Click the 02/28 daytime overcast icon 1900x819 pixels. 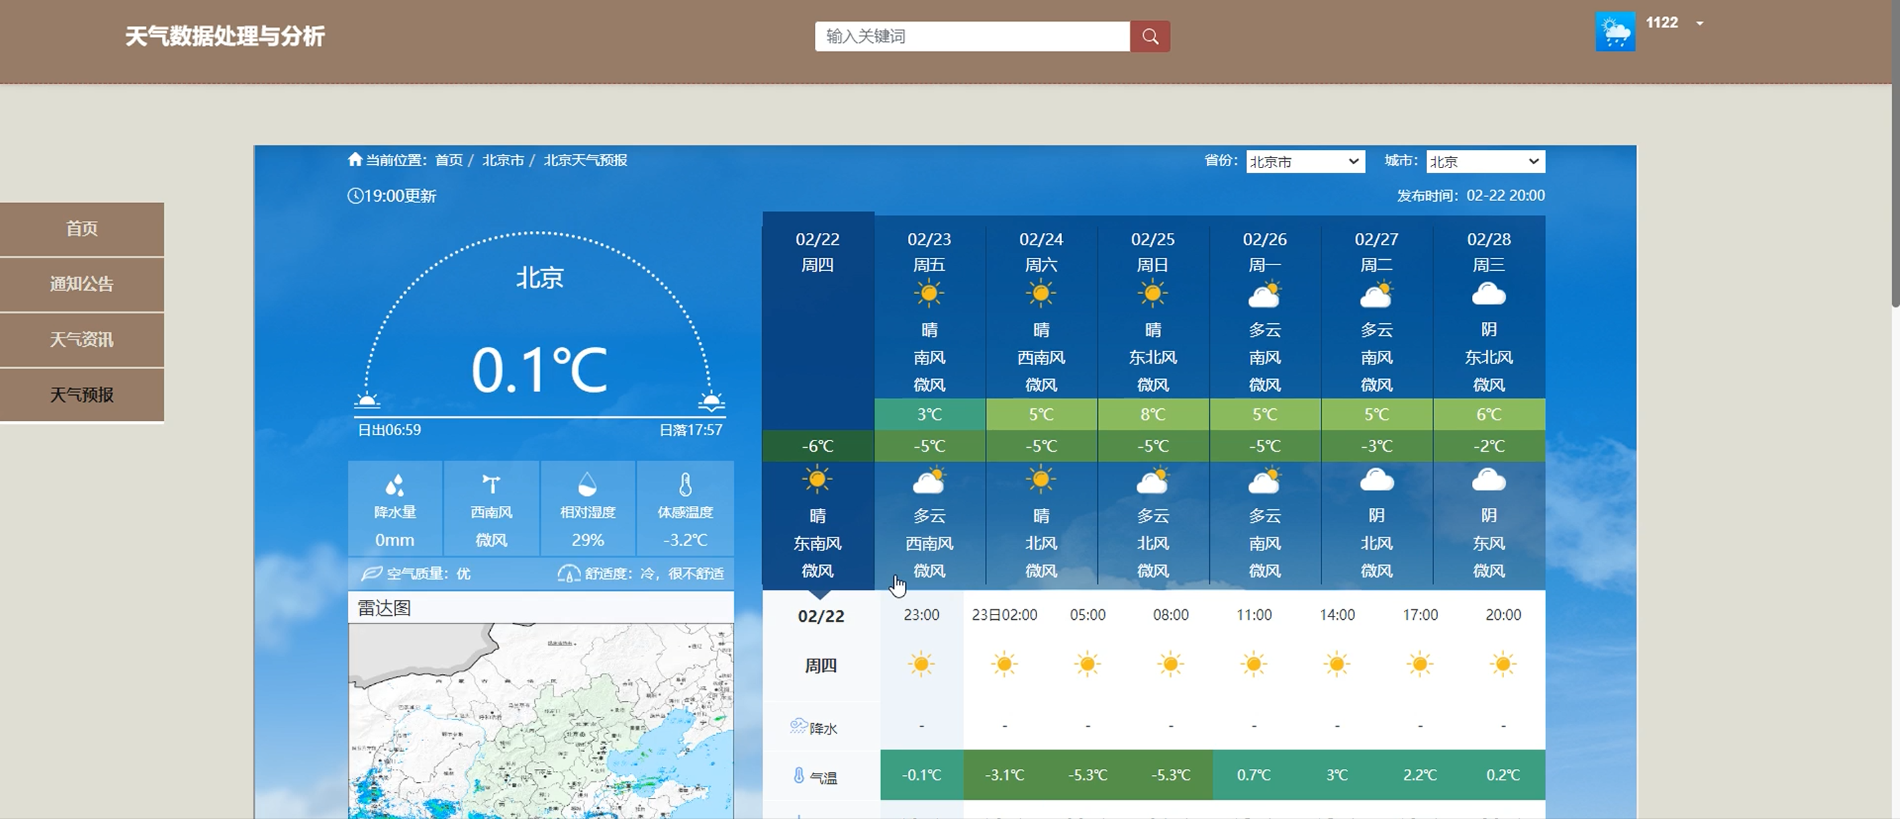click(x=1488, y=295)
